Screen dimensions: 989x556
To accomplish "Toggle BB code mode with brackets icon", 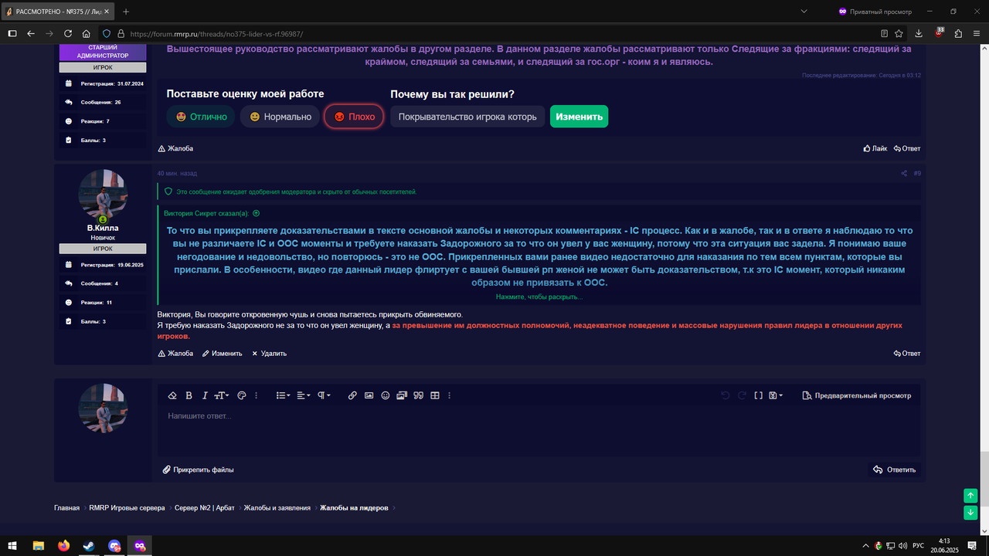I will 758,395.
